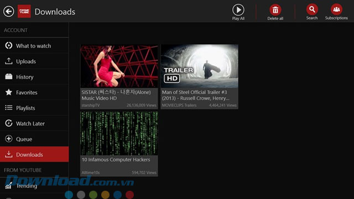Screen dimensions: 354x199
Task: Go back using the back arrow
Action: coord(9,11)
